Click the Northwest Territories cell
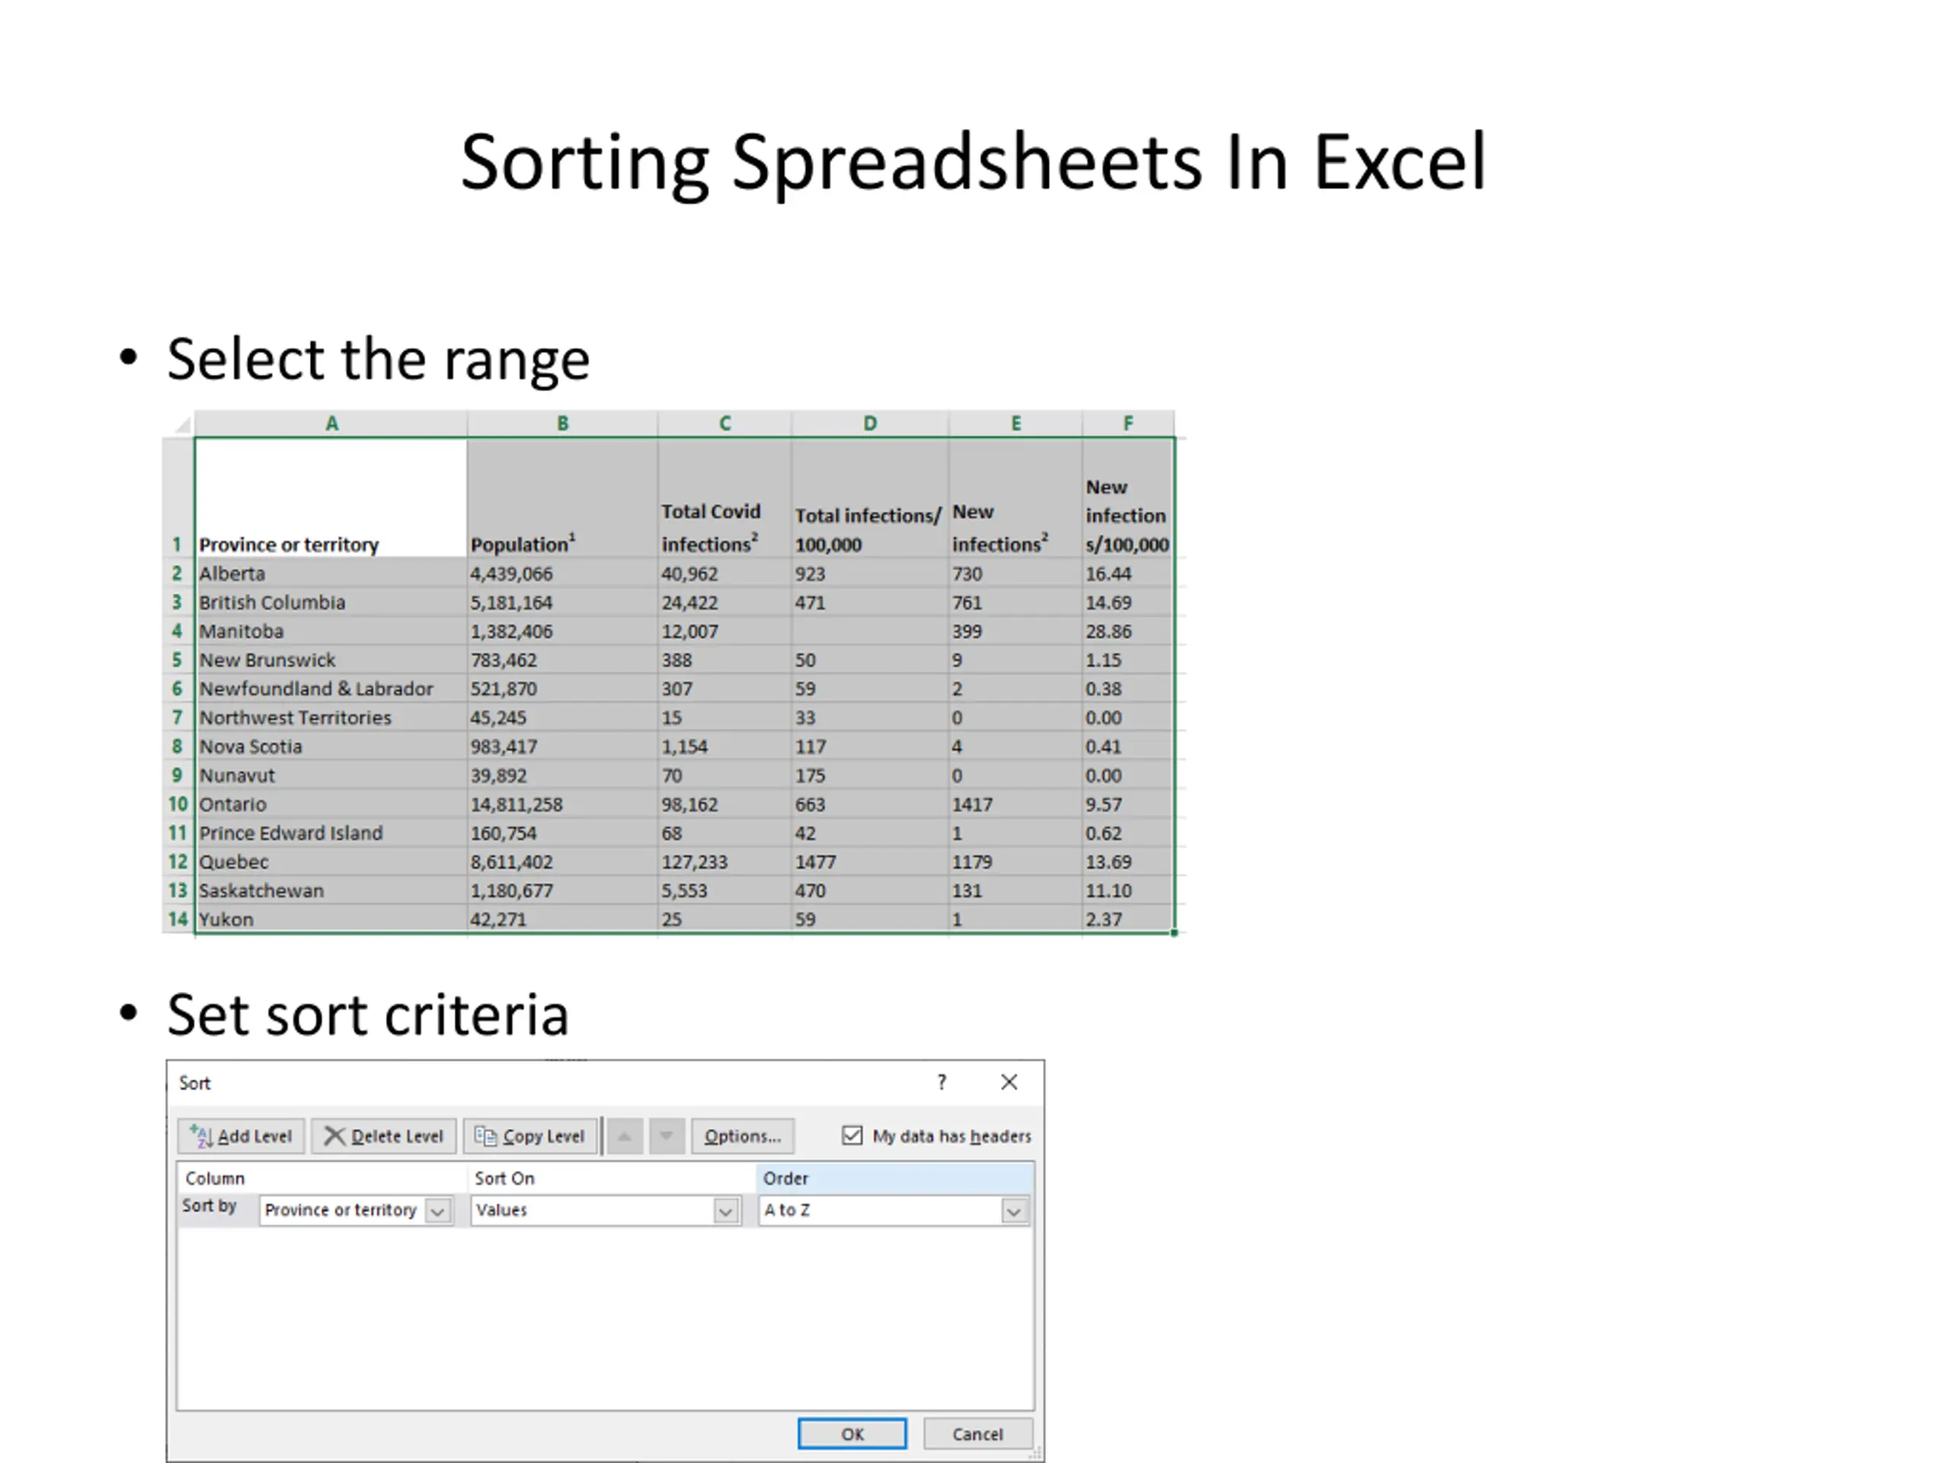 click(331, 718)
